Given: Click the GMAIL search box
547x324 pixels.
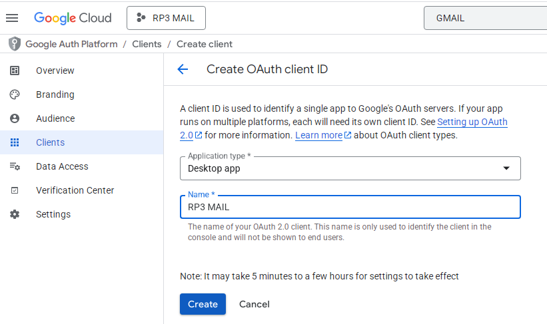Looking at the screenshot, I should (x=484, y=18).
